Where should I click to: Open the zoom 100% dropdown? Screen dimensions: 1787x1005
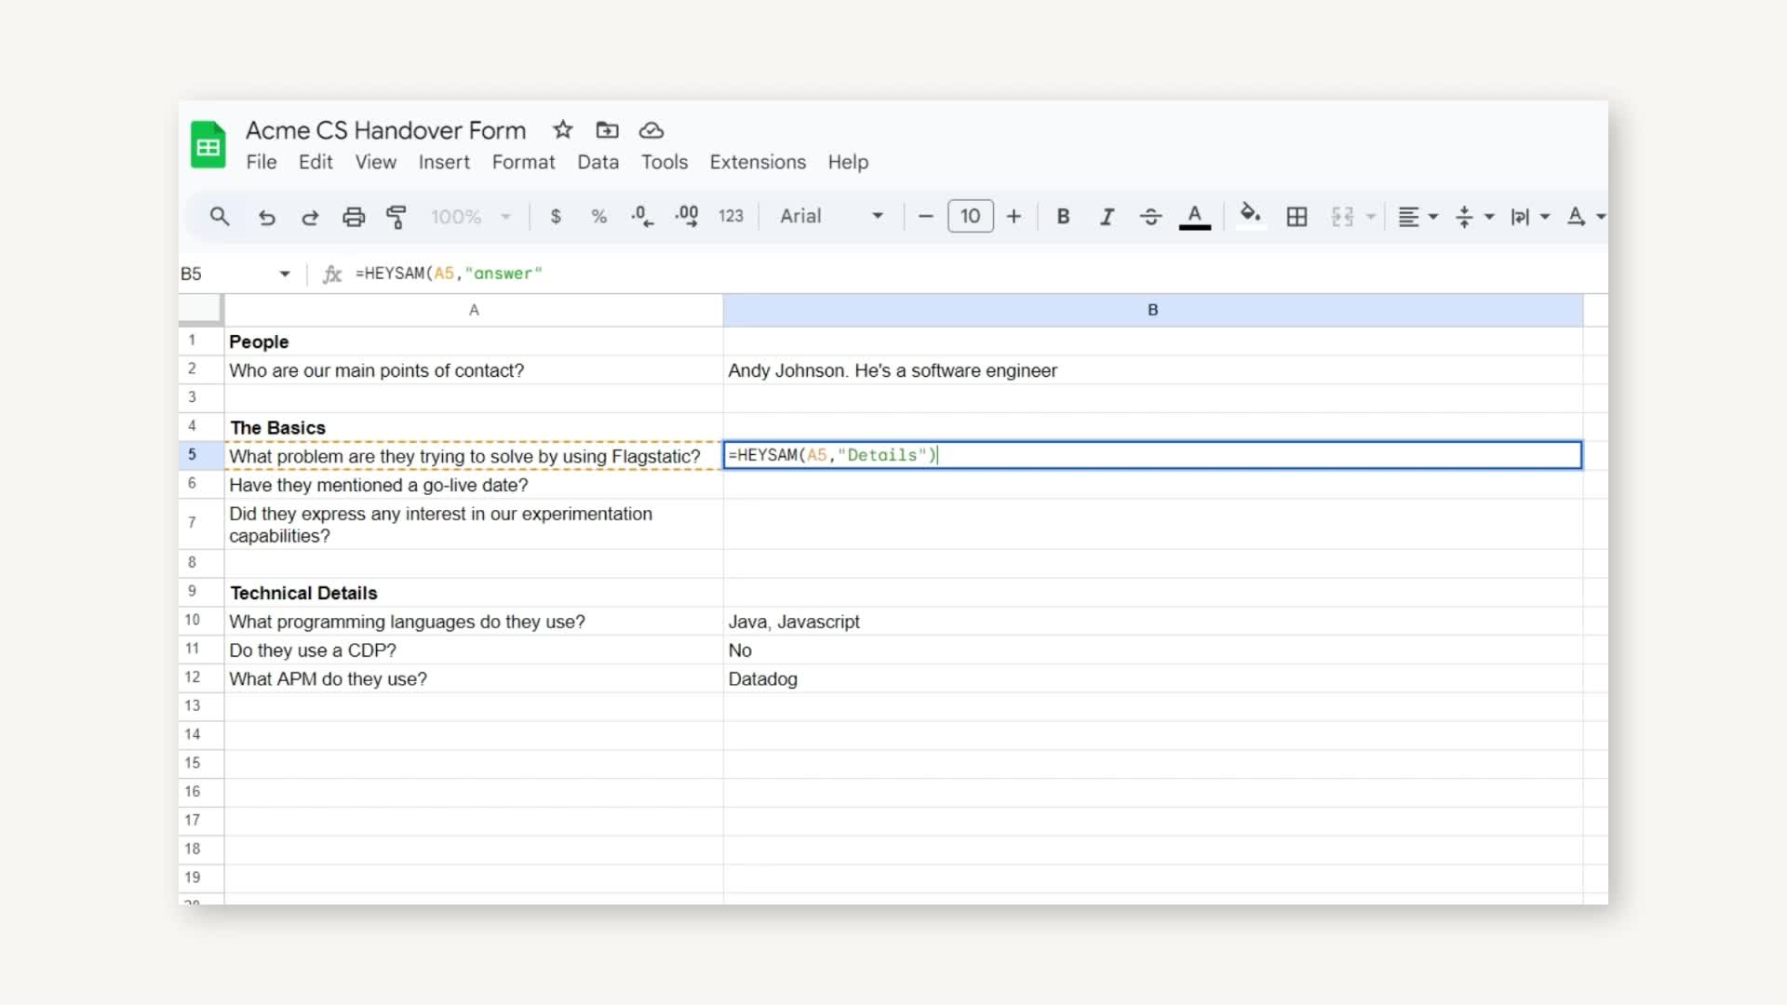(471, 217)
